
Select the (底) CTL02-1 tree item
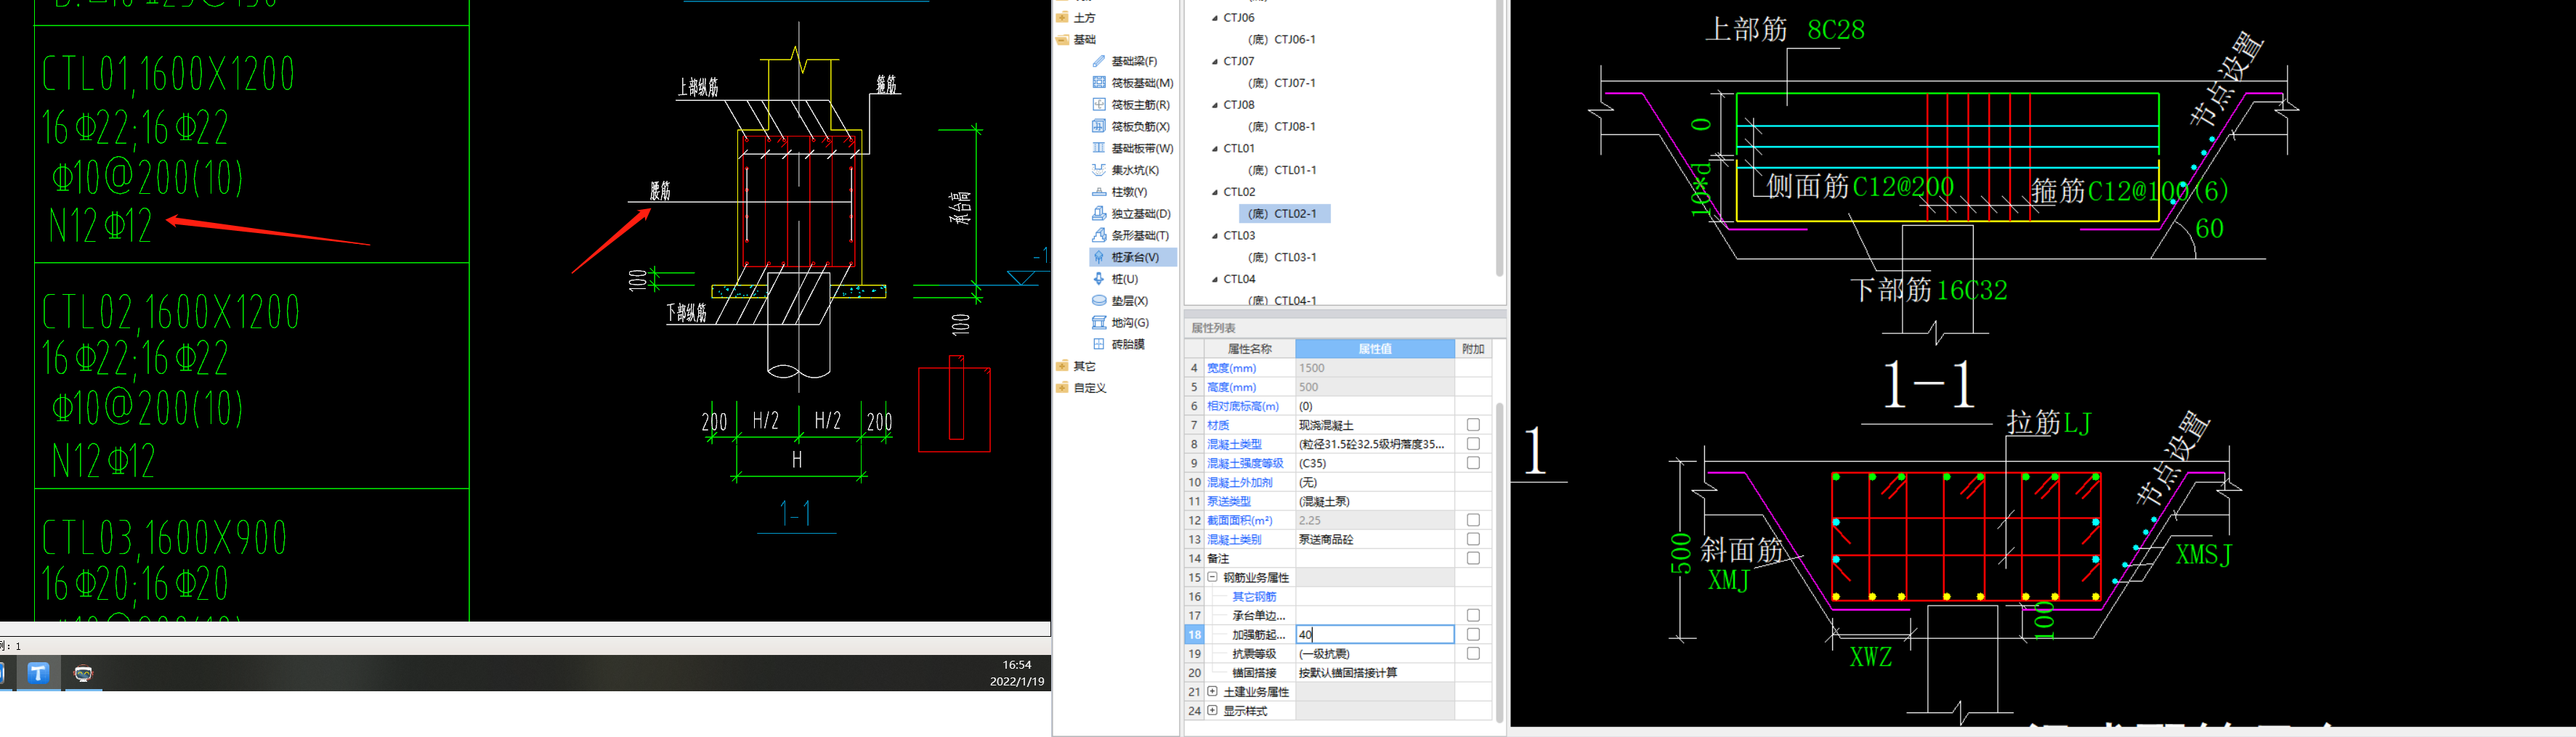(x=1284, y=214)
